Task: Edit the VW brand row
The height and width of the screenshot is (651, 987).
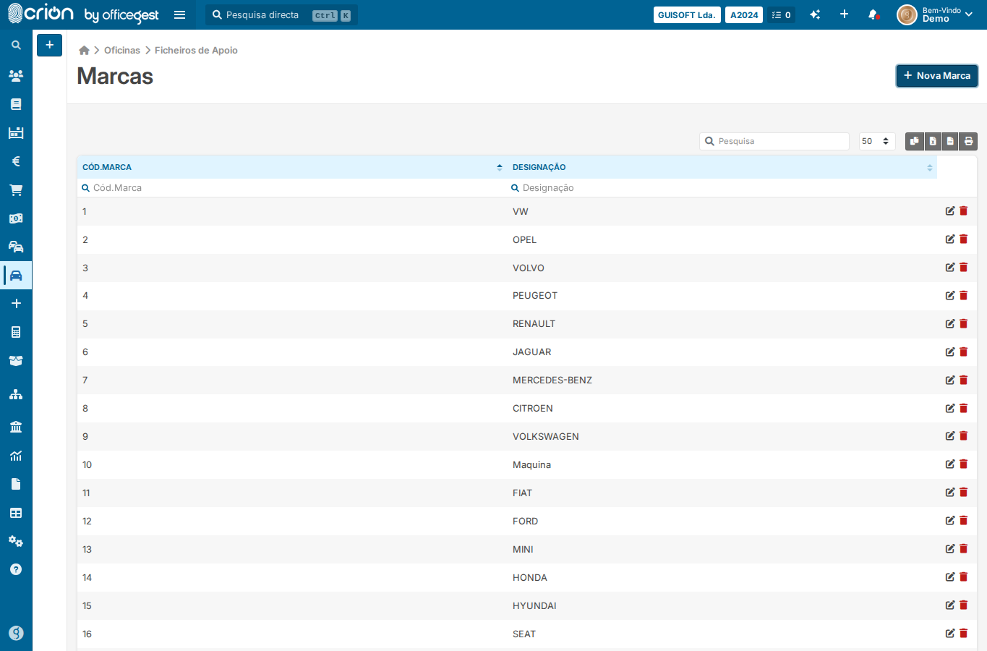Action: [950, 211]
